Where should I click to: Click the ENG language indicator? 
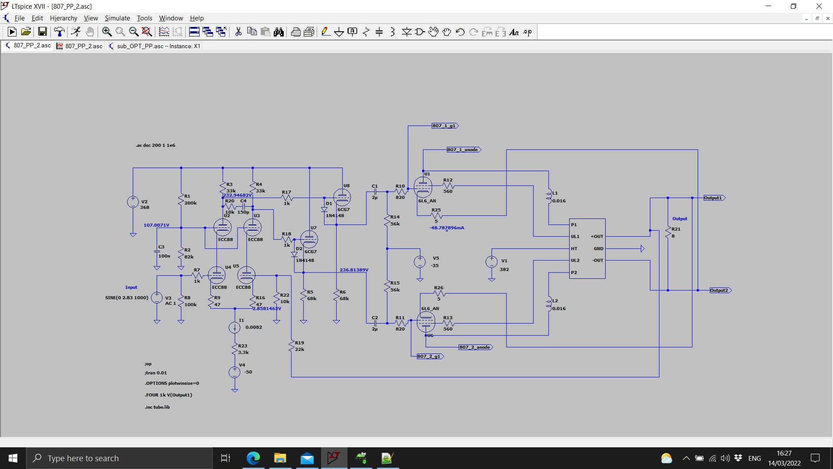(x=754, y=458)
